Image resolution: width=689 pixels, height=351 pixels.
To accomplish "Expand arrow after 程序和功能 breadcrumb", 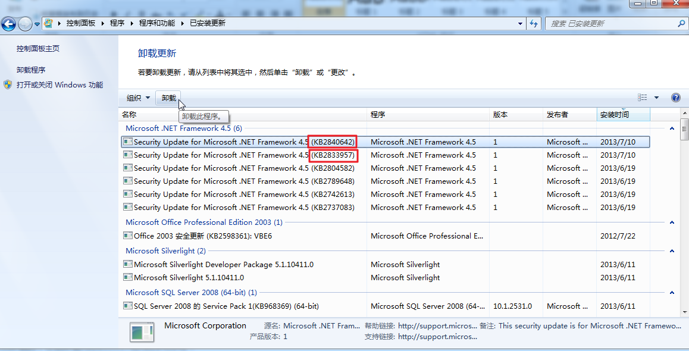I will click(182, 23).
